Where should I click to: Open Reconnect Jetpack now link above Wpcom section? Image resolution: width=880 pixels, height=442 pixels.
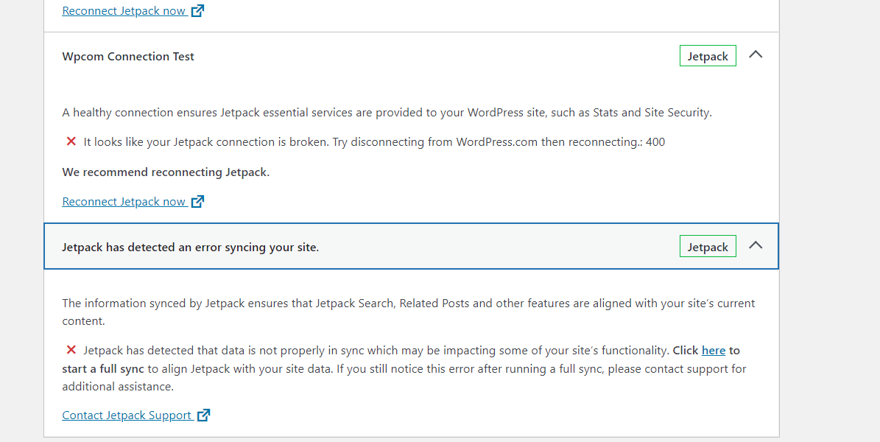click(124, 10)
